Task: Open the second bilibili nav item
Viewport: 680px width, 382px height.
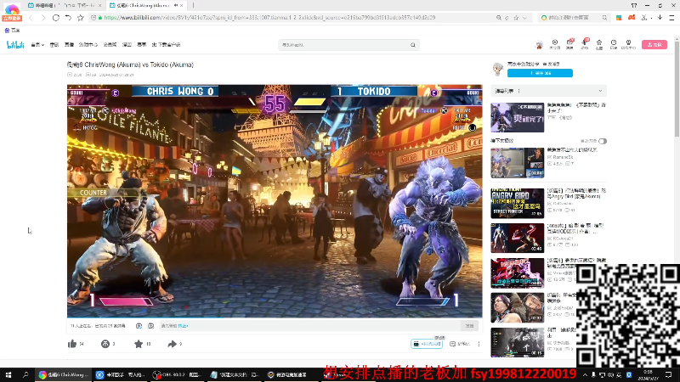Action: point(54,45)
